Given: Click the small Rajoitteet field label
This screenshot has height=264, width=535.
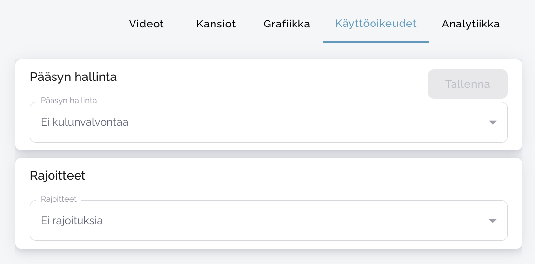Looking at the screenshot, I should pyautogui.click(x=58, y=199).
